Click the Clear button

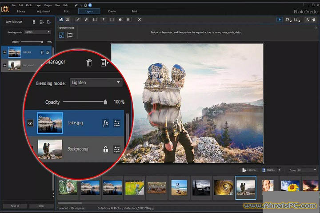[41, 206]
